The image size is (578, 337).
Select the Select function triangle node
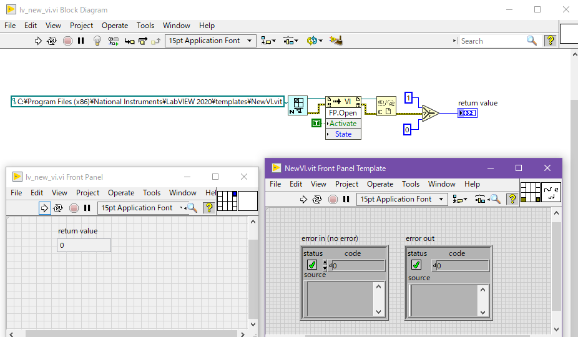point(430,113)
